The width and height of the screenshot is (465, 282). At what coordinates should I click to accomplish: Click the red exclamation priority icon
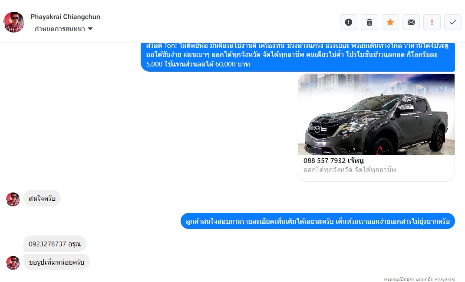tap(432, 22)
